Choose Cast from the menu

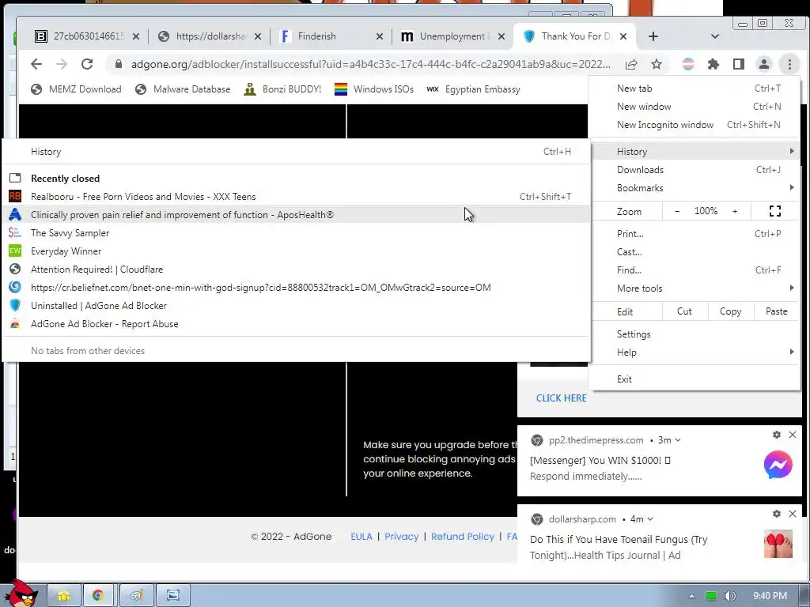[694, 252]
